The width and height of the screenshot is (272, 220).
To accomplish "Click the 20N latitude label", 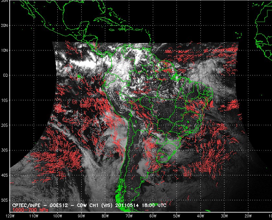I will (x=5, y=26).
